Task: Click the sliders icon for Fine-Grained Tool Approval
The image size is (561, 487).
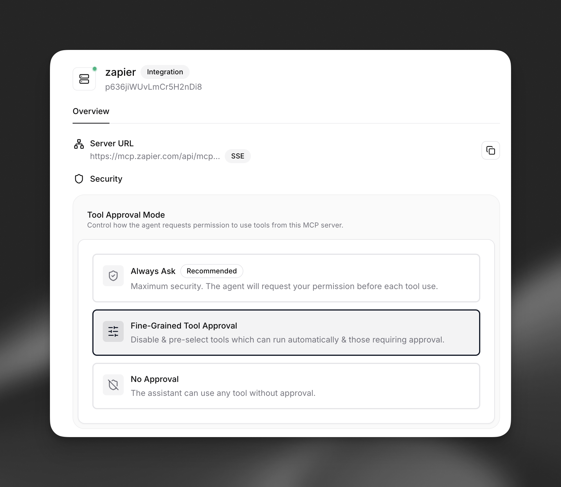Action: tap(113, 331)
